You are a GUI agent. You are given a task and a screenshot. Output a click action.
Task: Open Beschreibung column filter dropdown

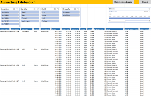150,29
